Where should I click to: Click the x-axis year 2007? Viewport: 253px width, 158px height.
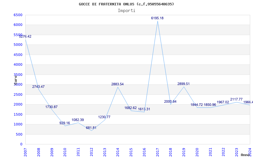click(25, 152)
